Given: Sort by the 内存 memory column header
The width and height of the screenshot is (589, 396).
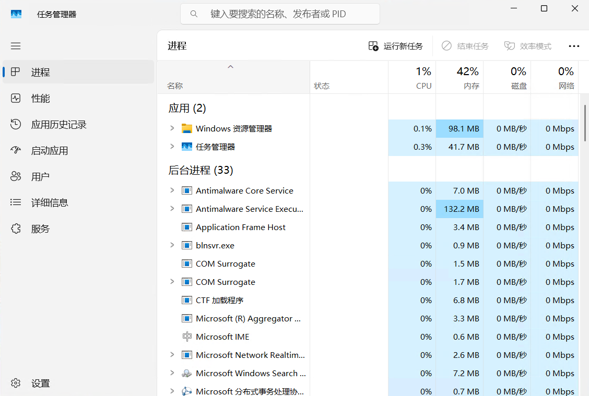Looking at the screenshot, I should (460, 78).
